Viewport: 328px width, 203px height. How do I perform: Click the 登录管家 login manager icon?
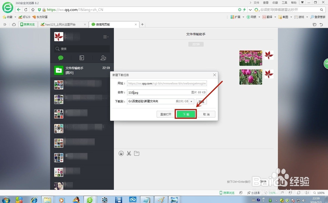(x=317, y=17)
